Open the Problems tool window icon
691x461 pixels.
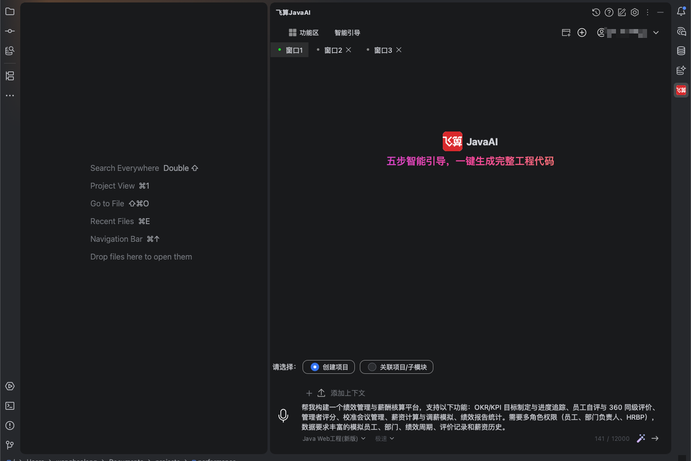coord(10,425)
